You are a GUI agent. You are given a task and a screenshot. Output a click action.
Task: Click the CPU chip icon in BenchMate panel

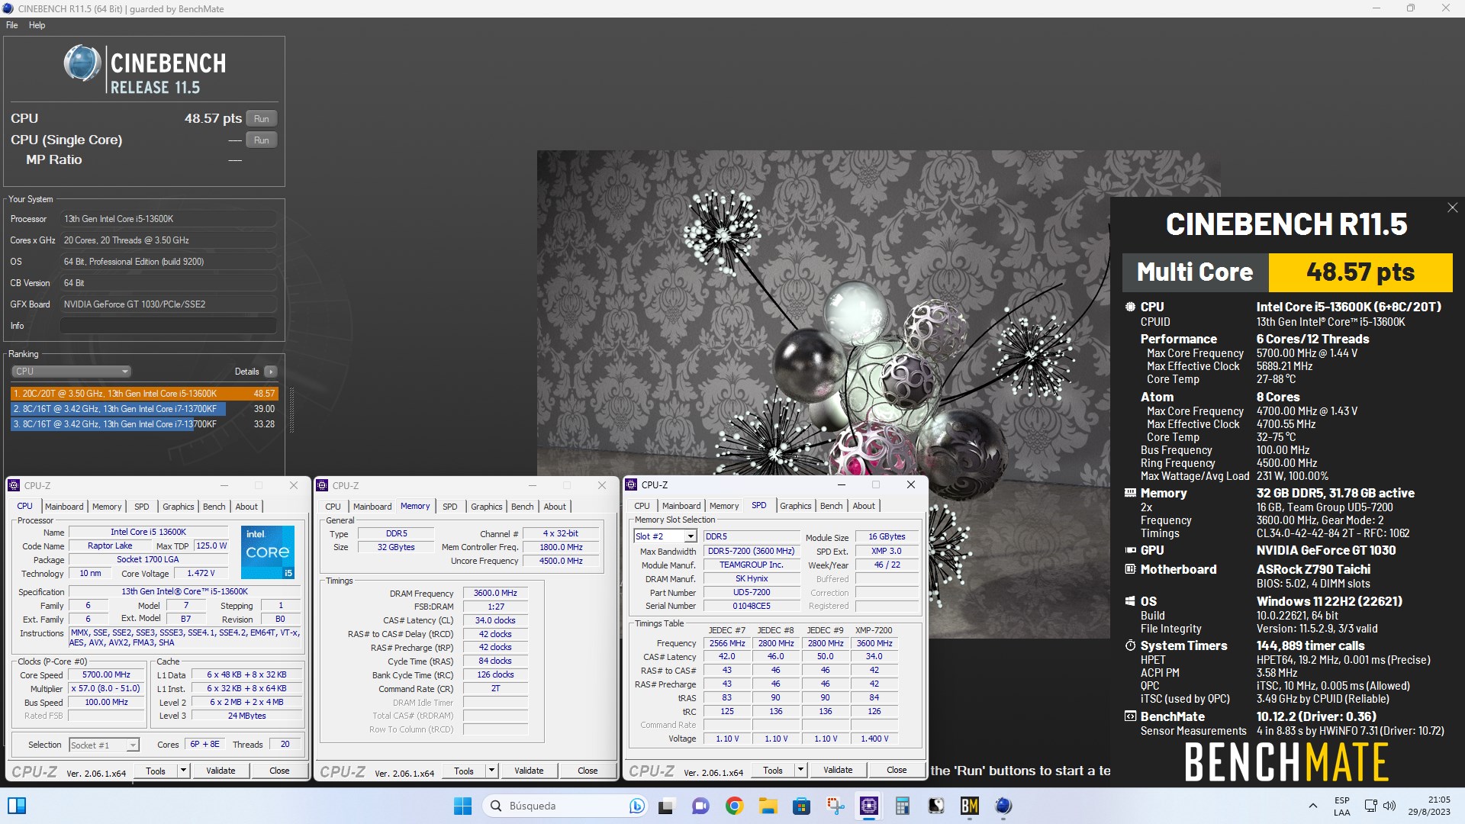1130,307
